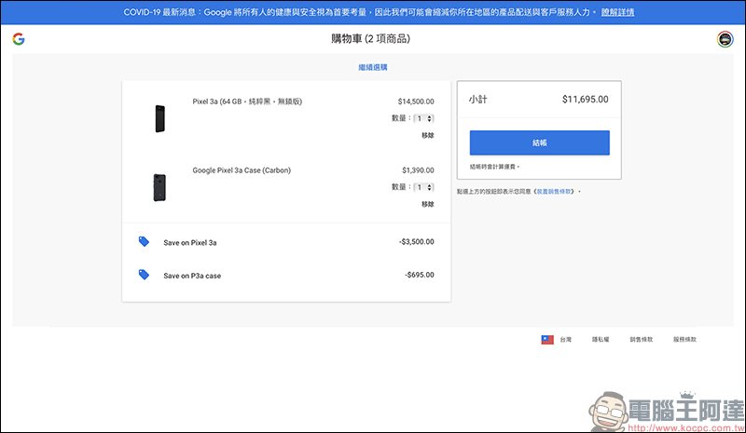Viewport: 746px width, 433px height.
Task: Open the 裝置銷售條款 terms link
Action: pyautogui.click(x=554, y=192)
